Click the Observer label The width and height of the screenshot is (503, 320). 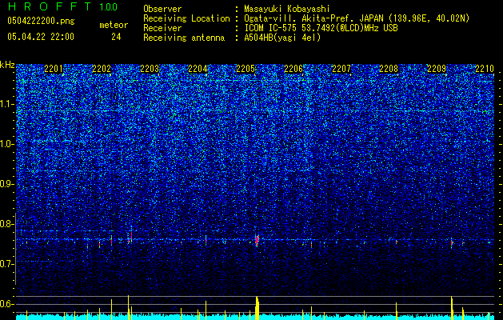(x=162, y=9)
